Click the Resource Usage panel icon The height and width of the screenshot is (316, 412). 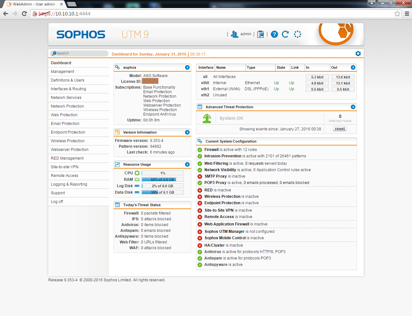pyautogui.click(x=117, y=164)
